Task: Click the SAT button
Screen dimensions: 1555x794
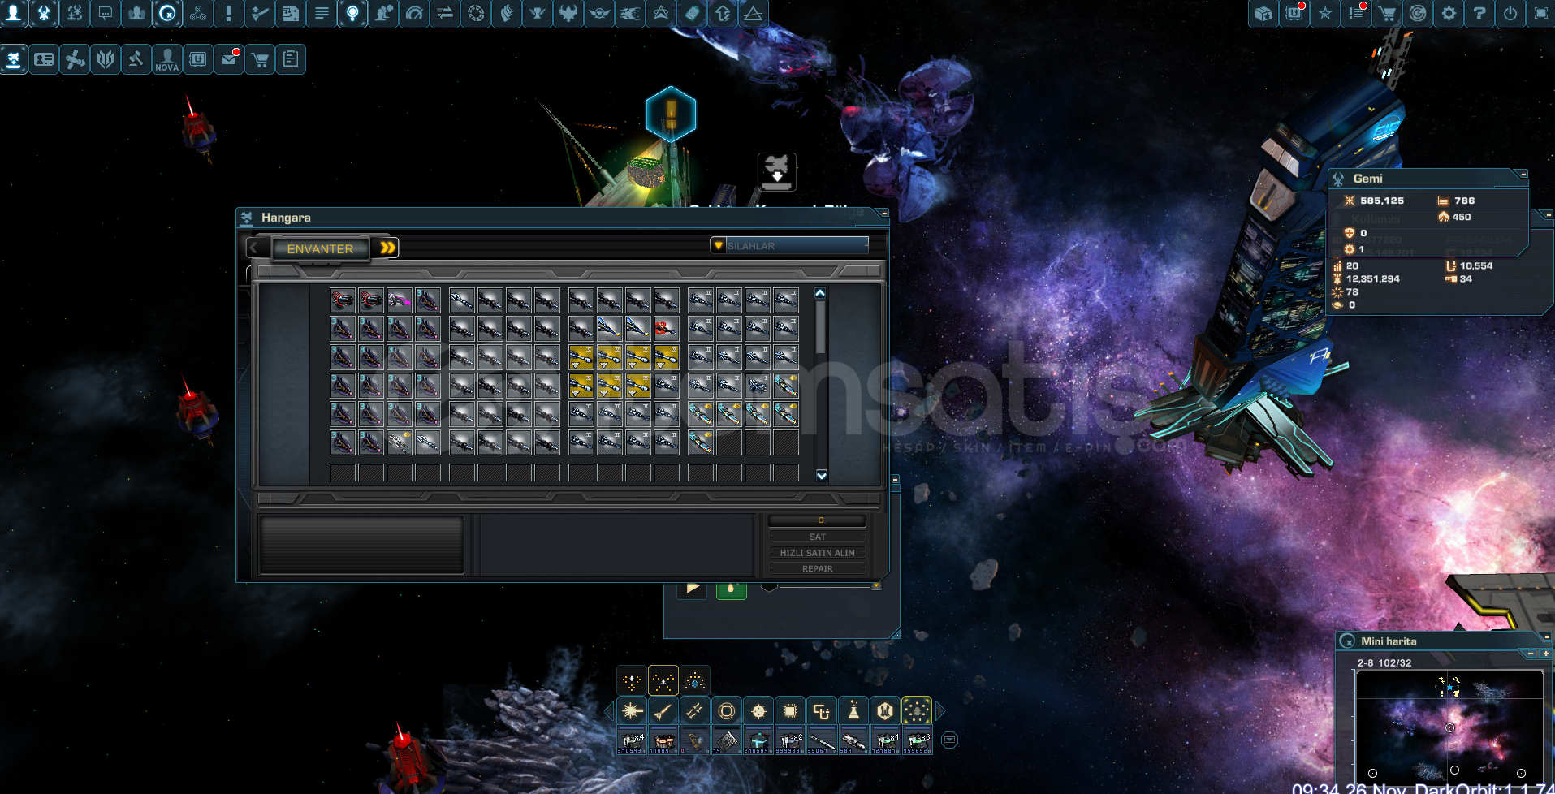Action: click(817, 537)
